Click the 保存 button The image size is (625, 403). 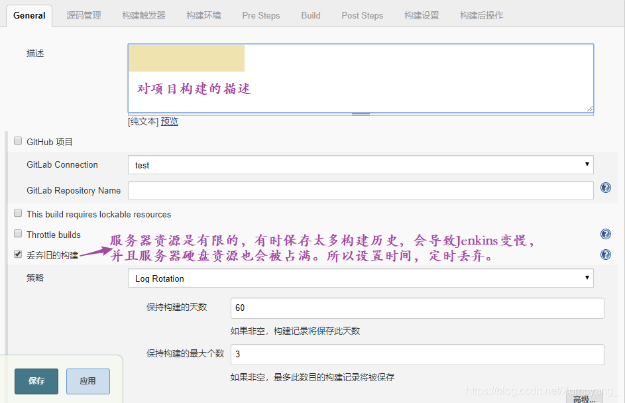[36, 381]
